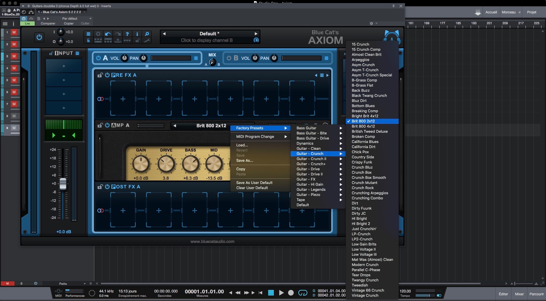546x301 pixels.
Task: Click the undo arrow in Axiom toolbar
Action: click(x=108, y=34)
